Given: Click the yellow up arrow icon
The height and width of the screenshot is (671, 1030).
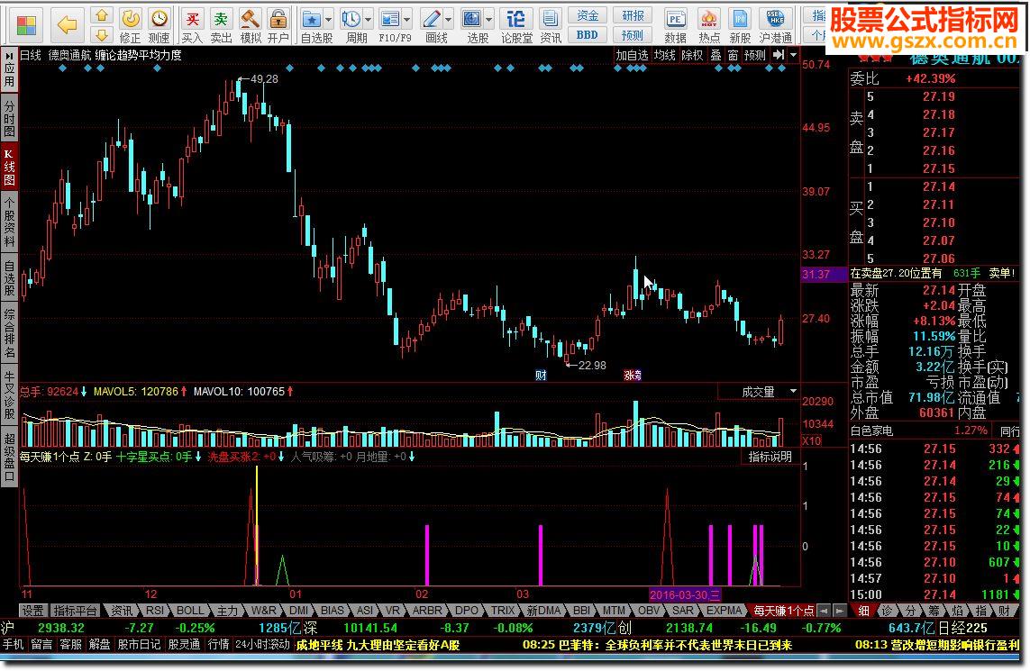Looking at the screenshot, I should (x=101, y=15).
